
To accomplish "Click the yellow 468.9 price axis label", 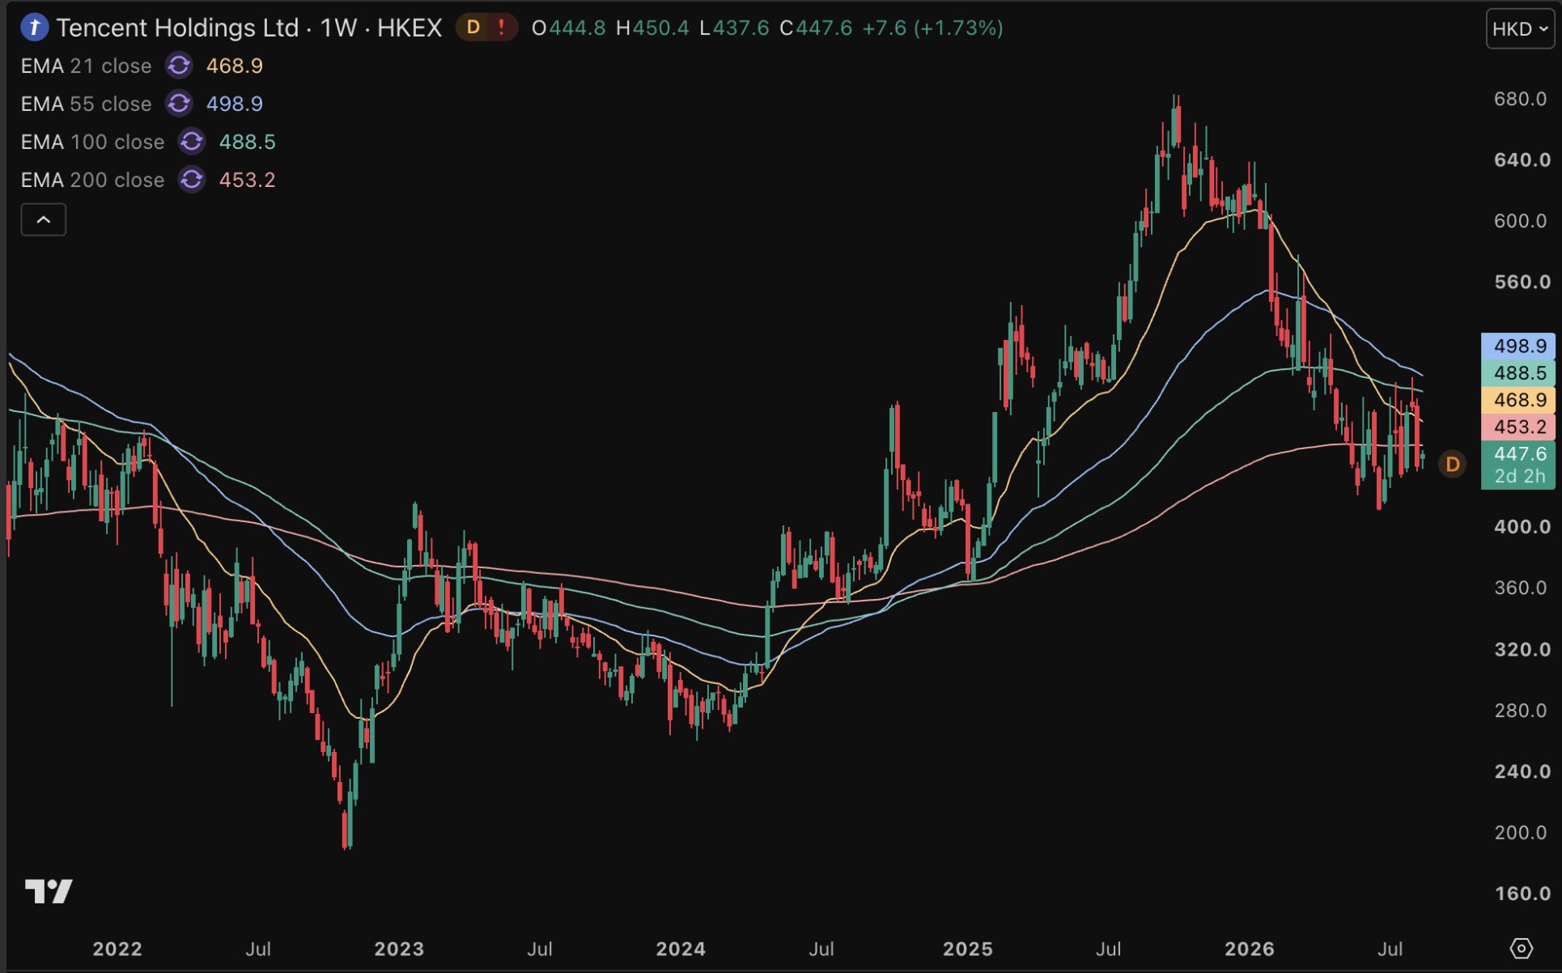I will (x=1518, y=400).
